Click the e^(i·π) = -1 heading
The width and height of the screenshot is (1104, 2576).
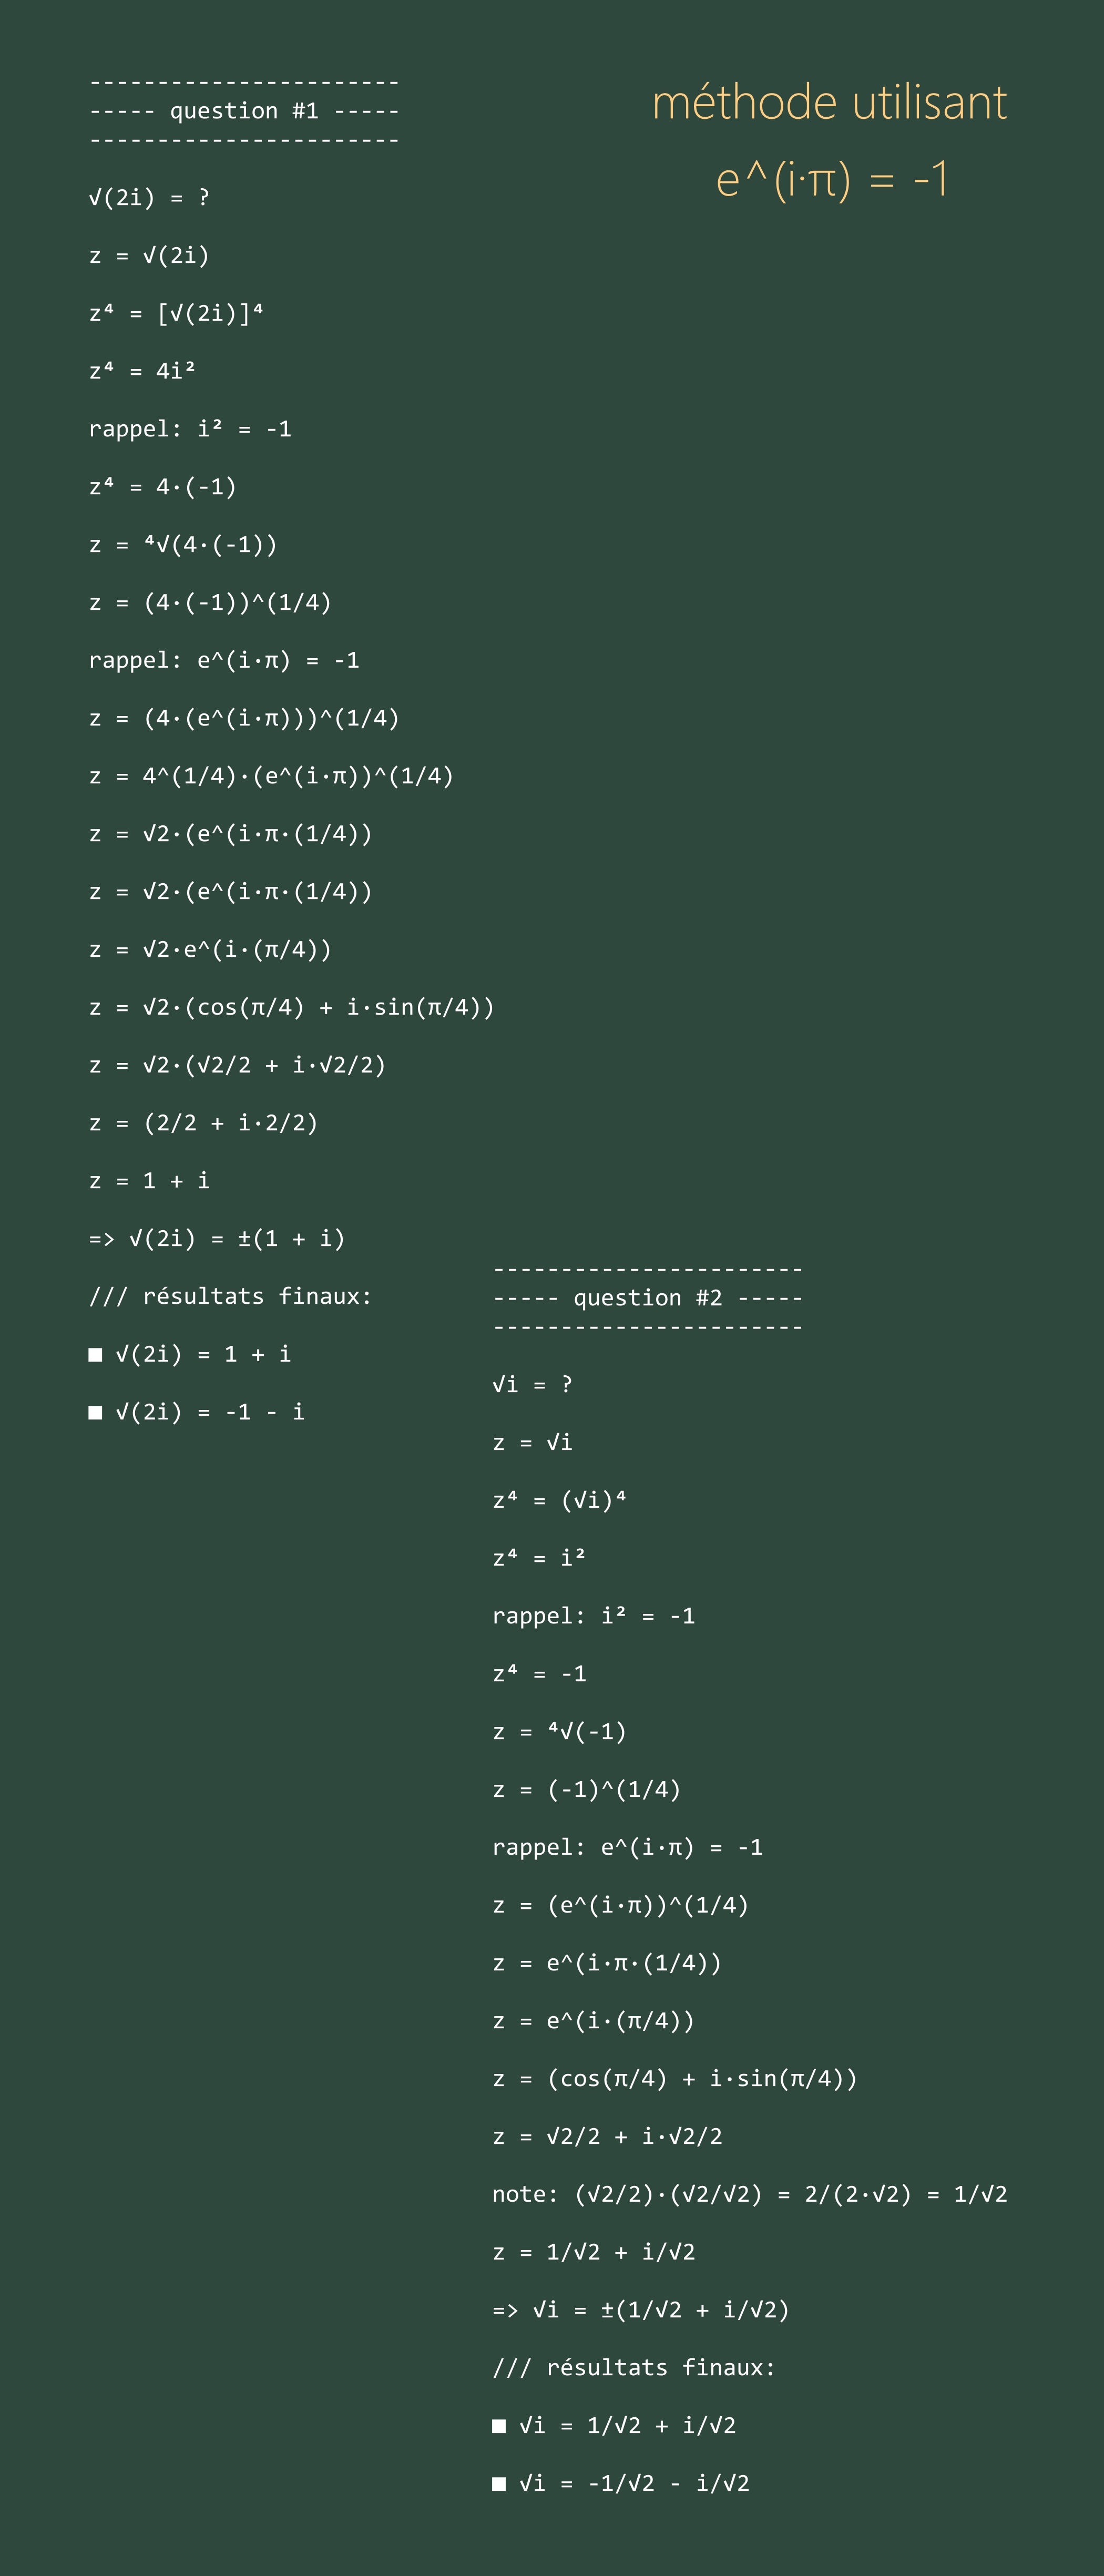[x=831, y=180]
